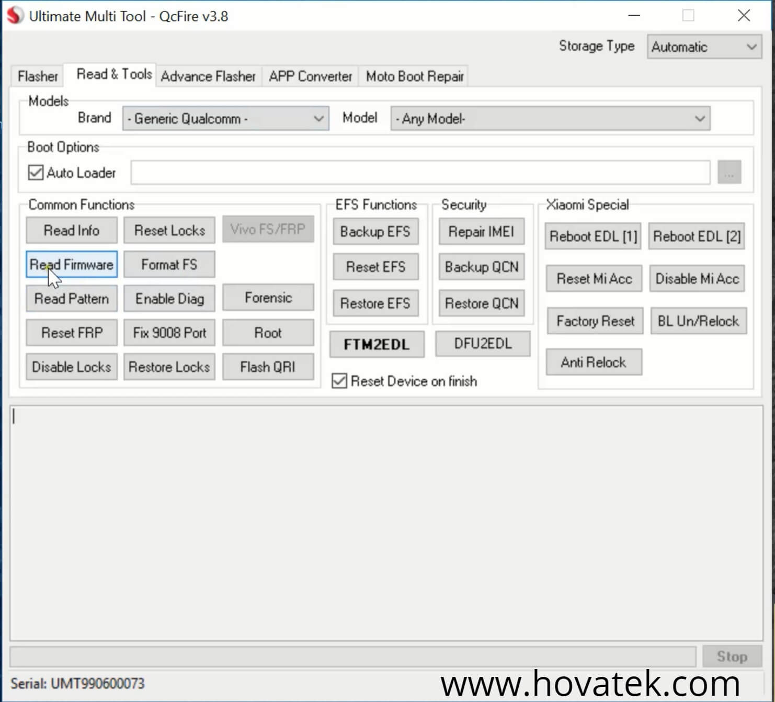The height and width of the screenshot is (702, 775).
Task: Click the Enable Diag button
Action: [169, 299]
